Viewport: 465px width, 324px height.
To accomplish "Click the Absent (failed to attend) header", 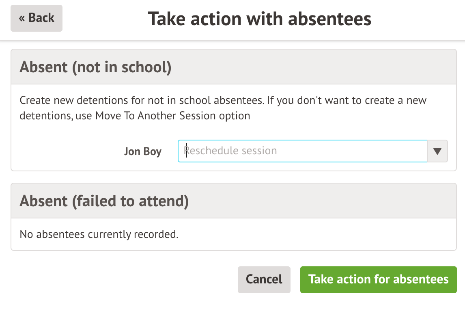I will [x=104, y=201].
